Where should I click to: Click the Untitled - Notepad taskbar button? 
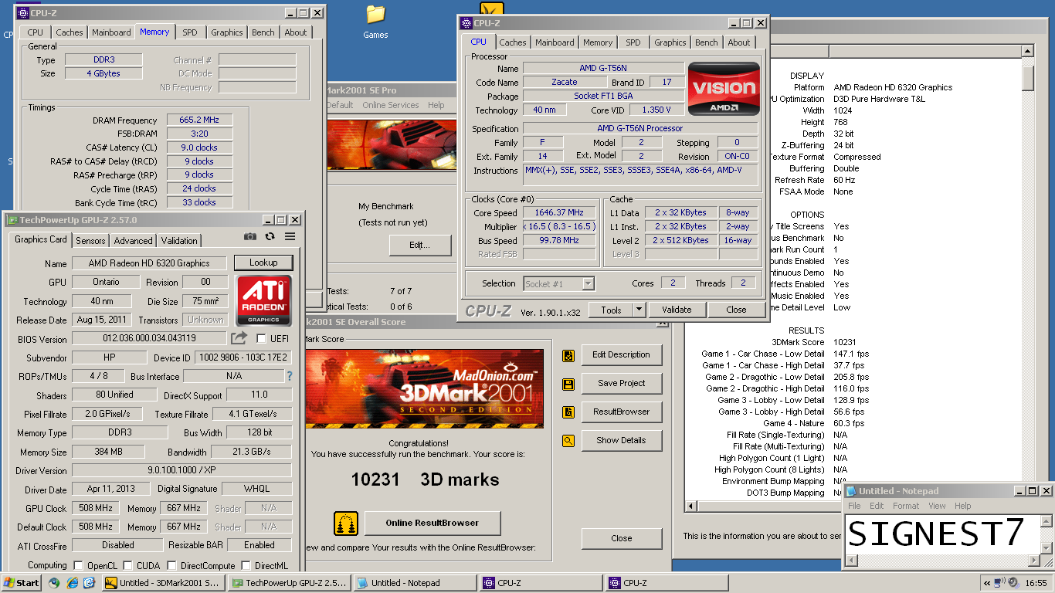click(415, 583)
